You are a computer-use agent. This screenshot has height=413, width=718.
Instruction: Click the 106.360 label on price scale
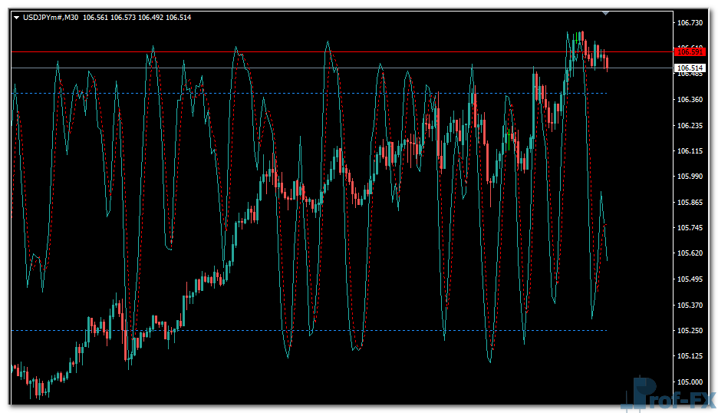(690, 100)
